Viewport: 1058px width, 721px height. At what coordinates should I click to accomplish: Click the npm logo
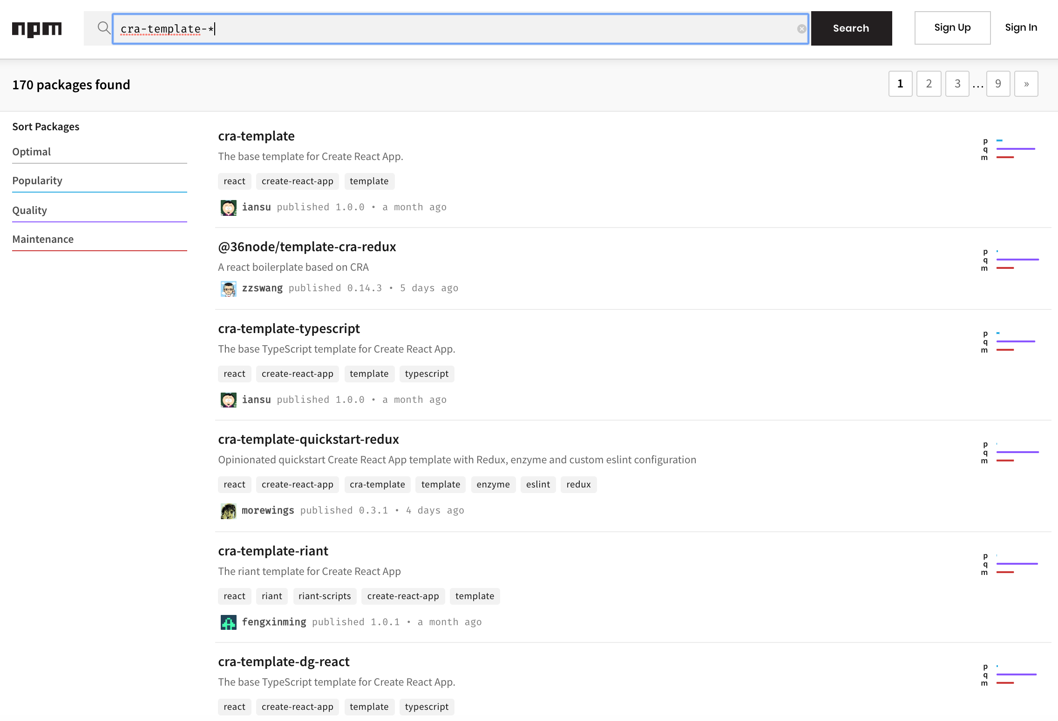point(37,29)
